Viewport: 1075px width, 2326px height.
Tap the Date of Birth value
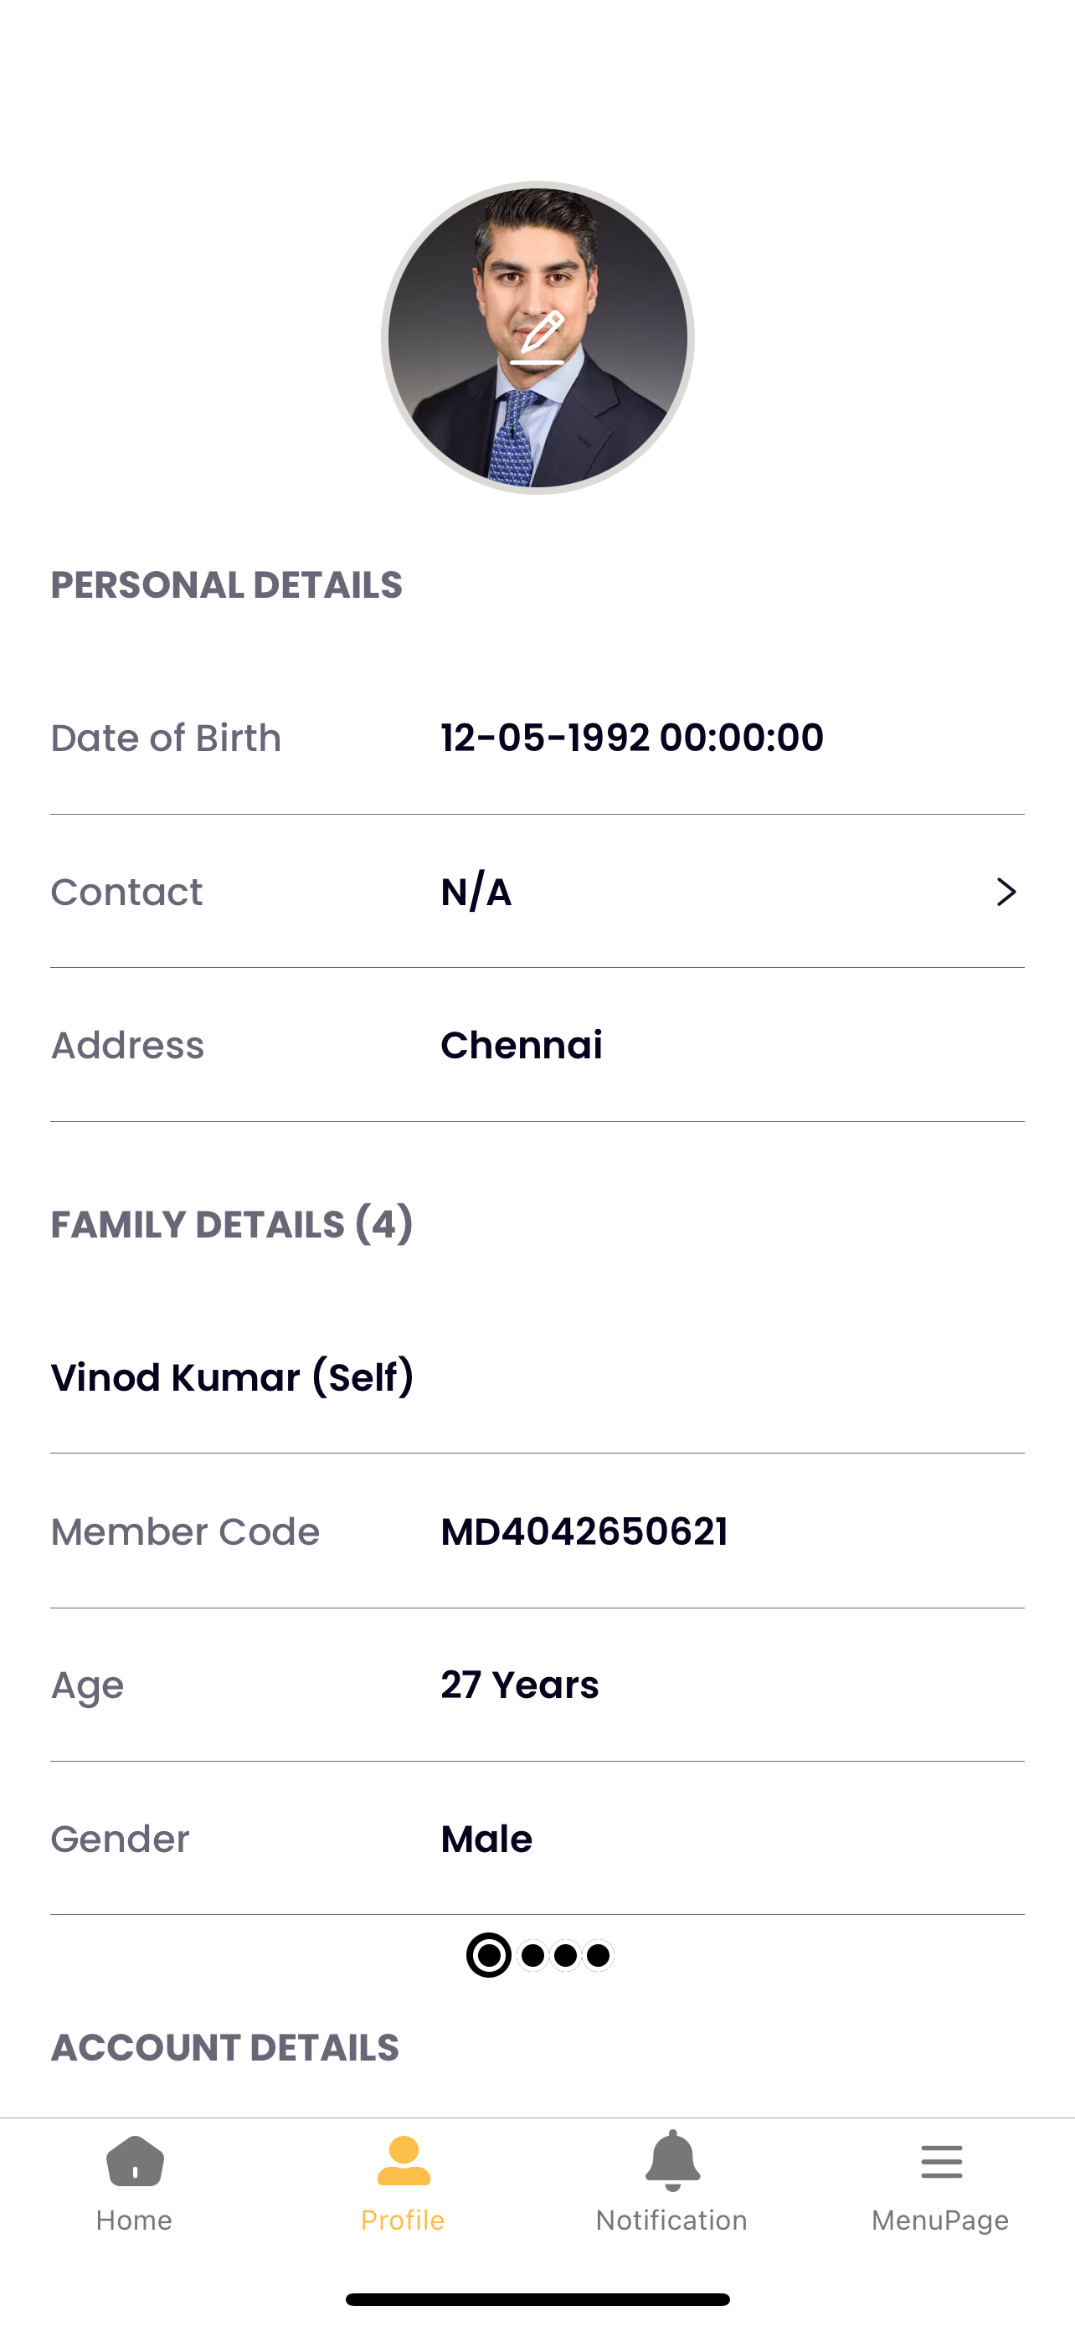pos(632,738)
